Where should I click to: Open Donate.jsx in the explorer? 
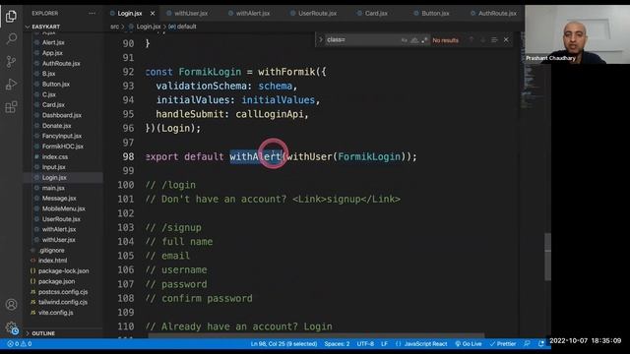[57, 126]
